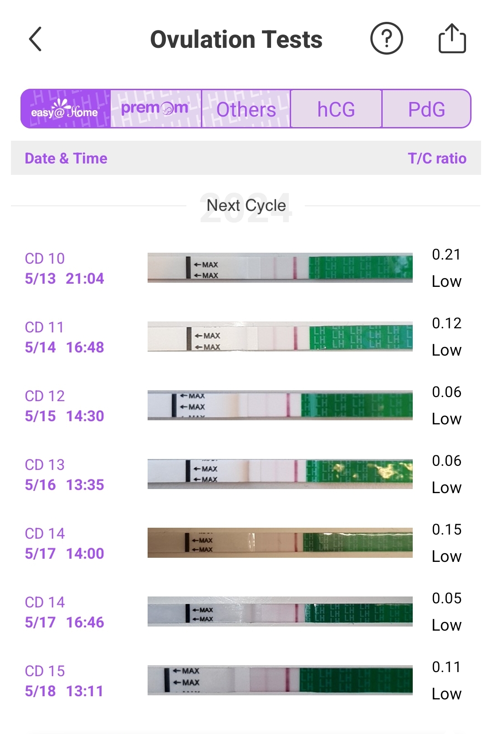Viewport: 492px width, 734px height.
Task: Tap the 0.11 Low ratio result
Action: (446, 680)
